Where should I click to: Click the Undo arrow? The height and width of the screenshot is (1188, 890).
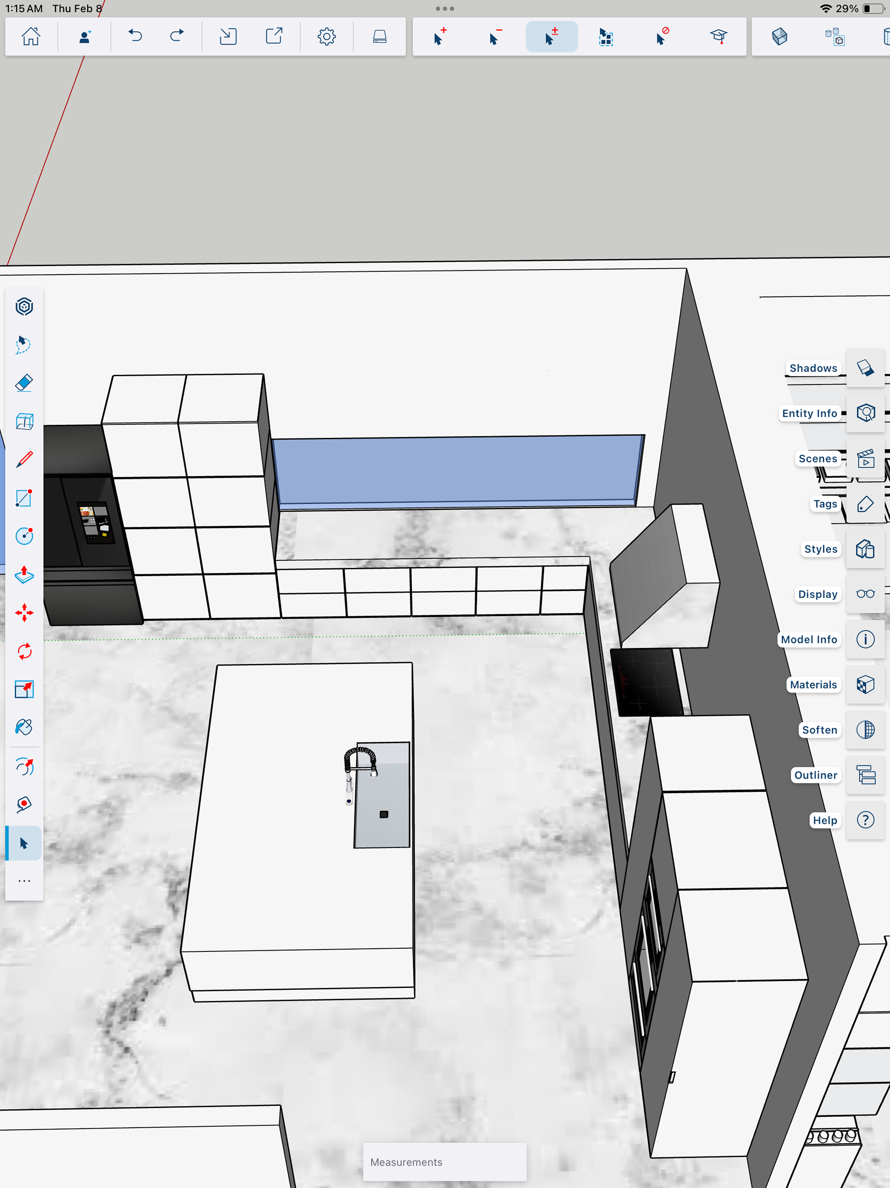tap(135, 37)
